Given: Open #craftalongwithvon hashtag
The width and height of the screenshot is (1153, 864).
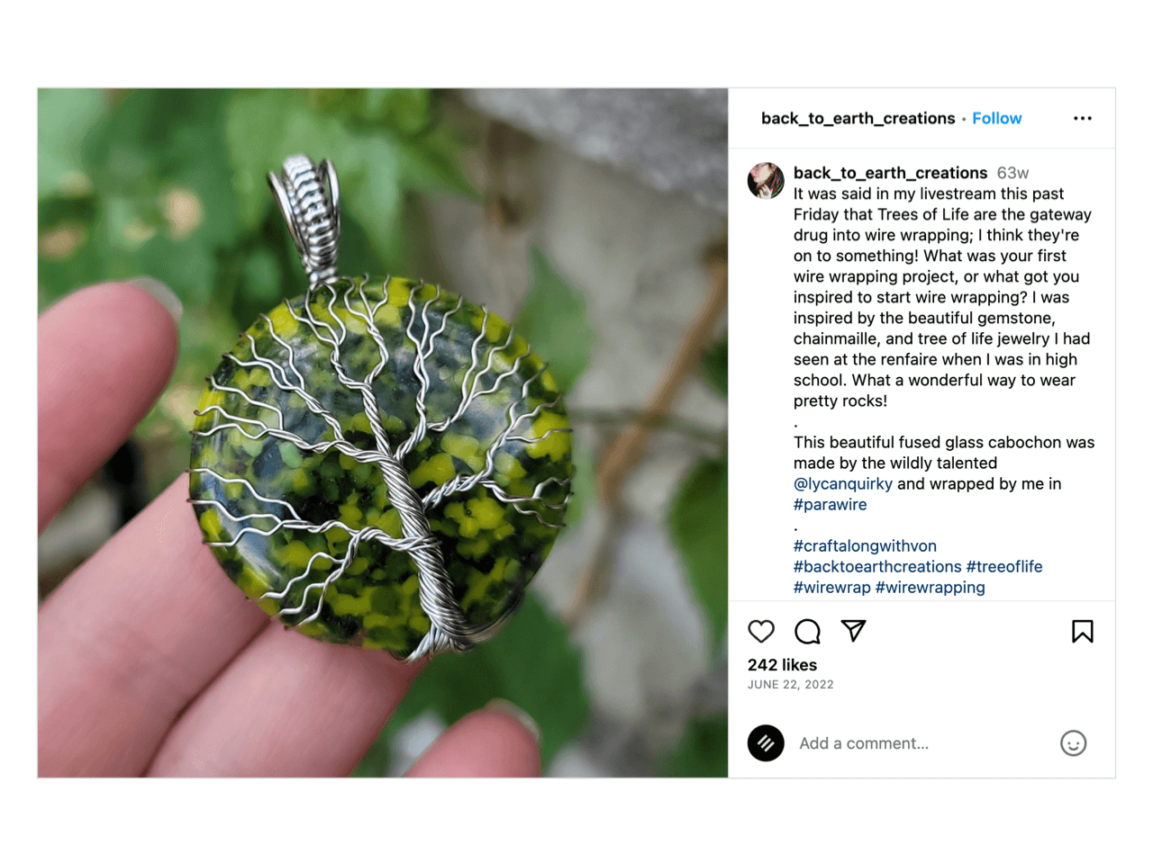Looking at the screenshot, I should pos(865,546).
